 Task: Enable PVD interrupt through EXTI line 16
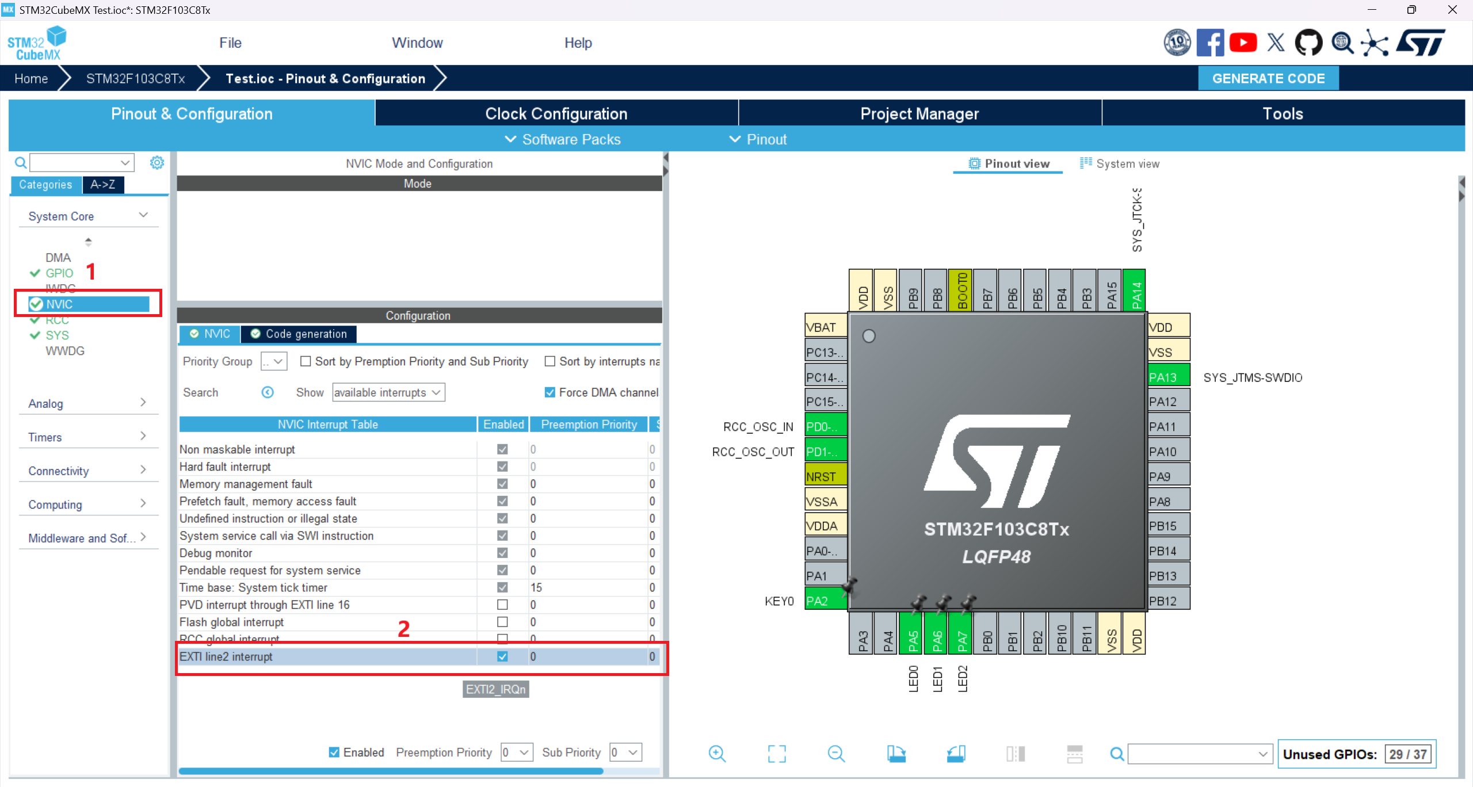point(502,605)
